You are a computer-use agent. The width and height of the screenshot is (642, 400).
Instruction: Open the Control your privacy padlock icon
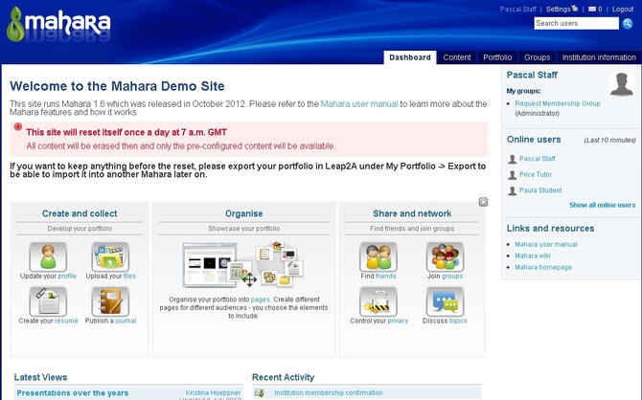[x=378, y=301]
